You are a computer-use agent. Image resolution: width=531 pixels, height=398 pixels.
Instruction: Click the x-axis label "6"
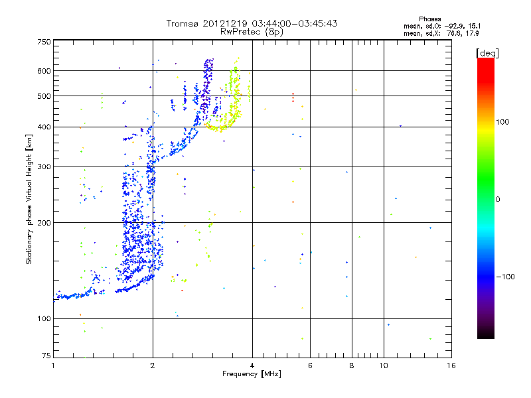[x=310, y=365]
